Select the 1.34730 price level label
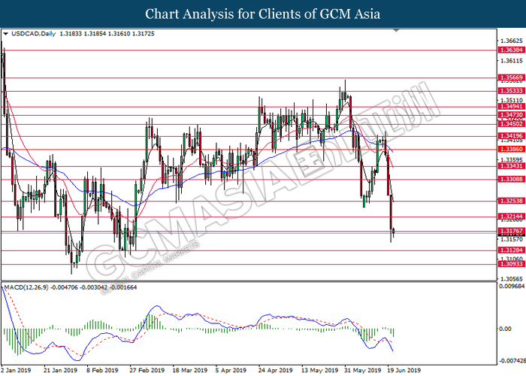The width and height of the screenshot is (526, 376). tap(511, 115)
